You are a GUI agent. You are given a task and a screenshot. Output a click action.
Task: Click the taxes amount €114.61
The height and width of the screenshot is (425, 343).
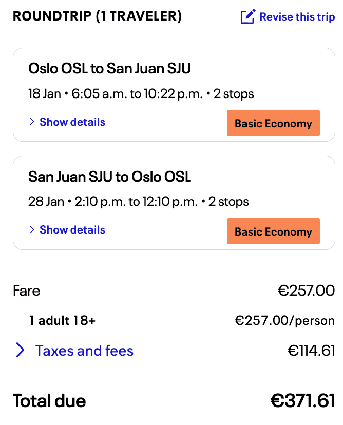pyautogui.click(x=311, y=351)
